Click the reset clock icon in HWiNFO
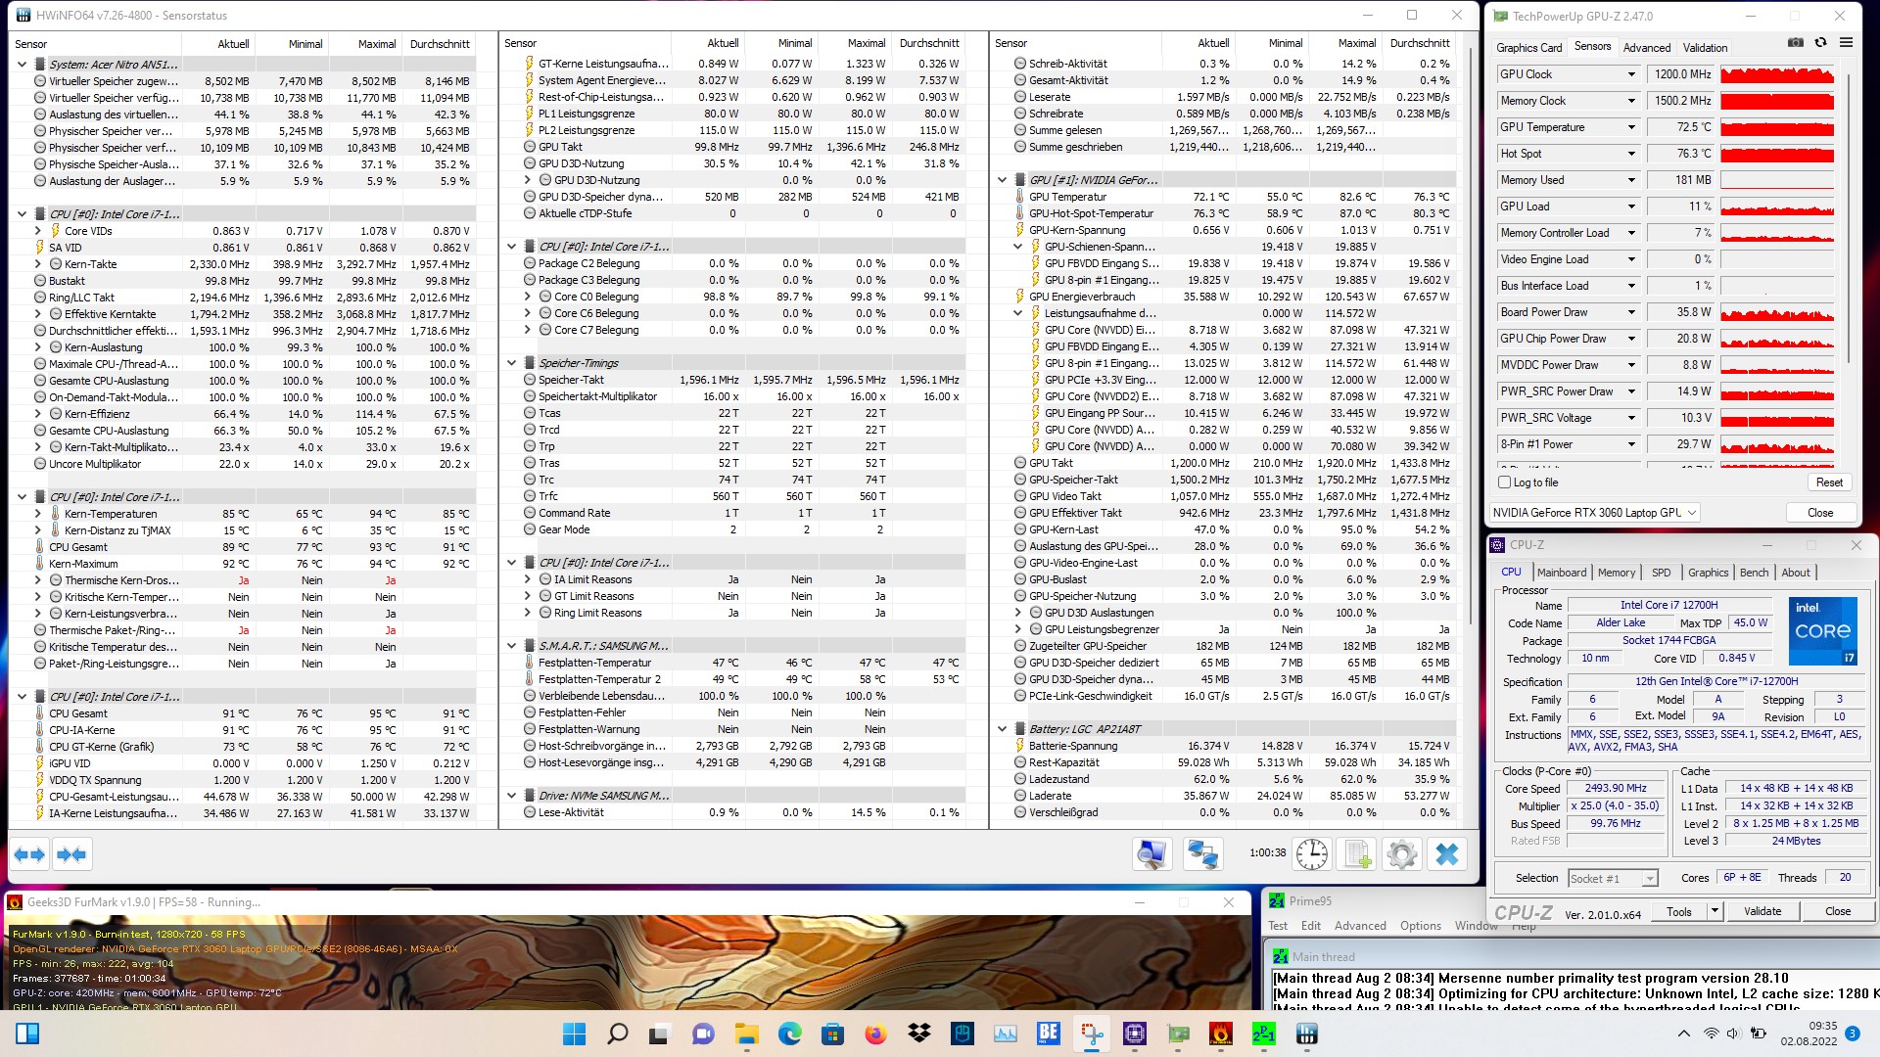1880x1057 pixels. (x=1311, y=854)
